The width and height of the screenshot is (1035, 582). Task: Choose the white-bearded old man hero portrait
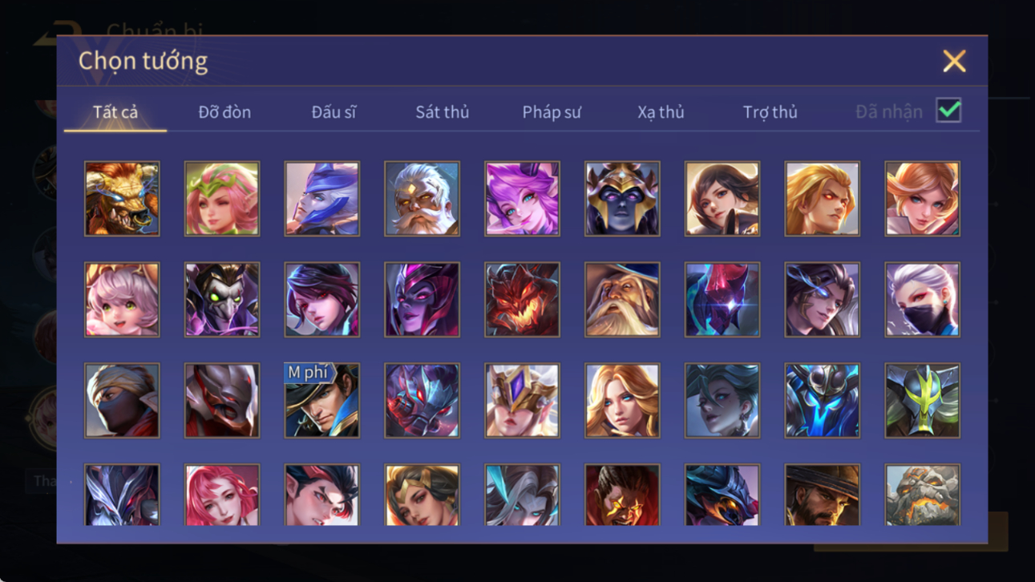tap(422, 199)
